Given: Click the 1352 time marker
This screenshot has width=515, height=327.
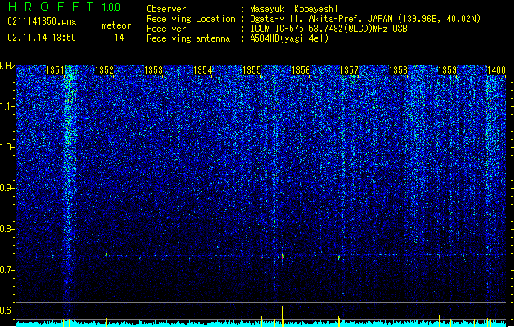Looking at the screenshot, I should click(104, 70).
